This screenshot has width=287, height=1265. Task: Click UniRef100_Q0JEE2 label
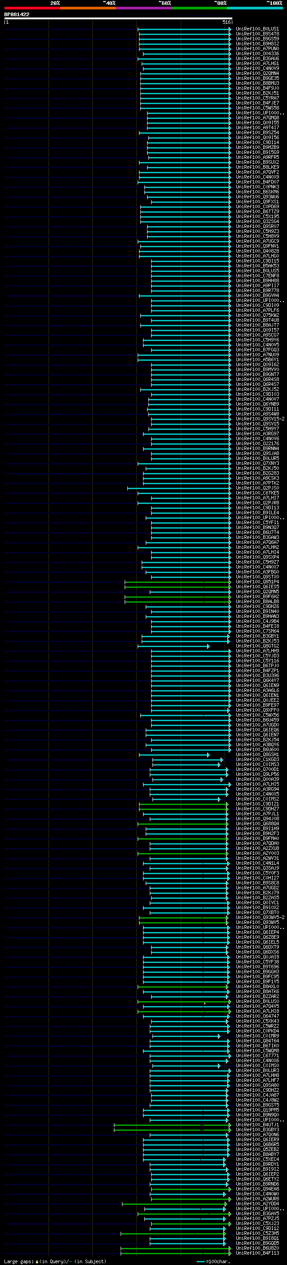click(x=257, y=700)
